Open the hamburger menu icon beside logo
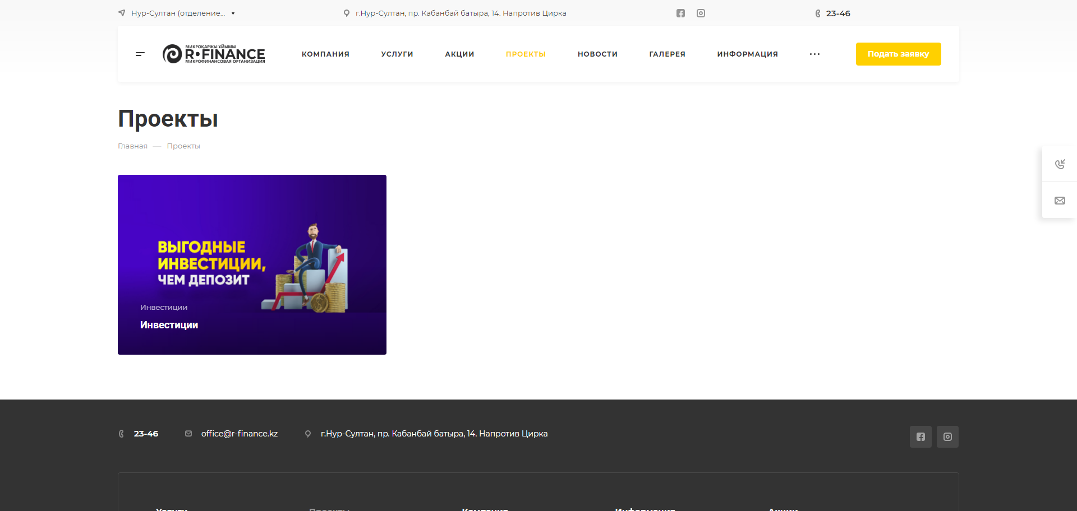 click(x=140, y=54)
